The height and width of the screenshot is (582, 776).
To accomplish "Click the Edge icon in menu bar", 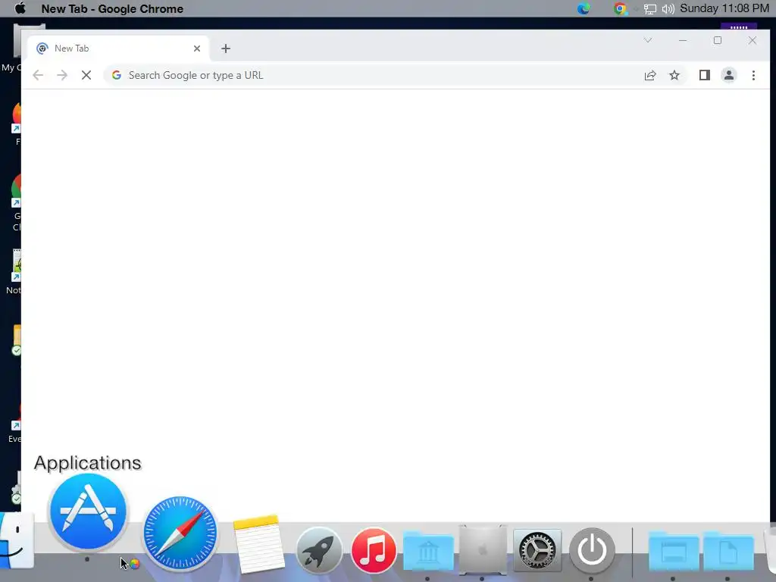I will (x=584, y=8).
